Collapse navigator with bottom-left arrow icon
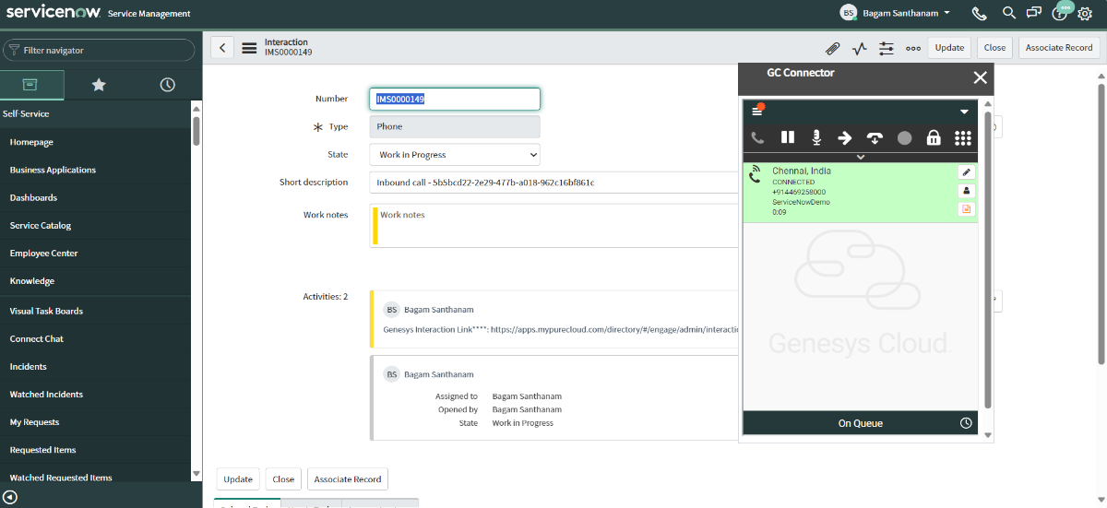 tap(10, 497)
